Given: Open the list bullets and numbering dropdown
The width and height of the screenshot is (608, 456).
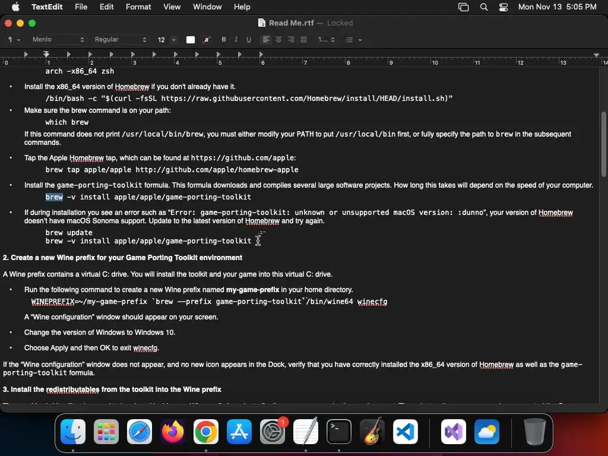Looking at the screenshot, I should coord(354,40).
